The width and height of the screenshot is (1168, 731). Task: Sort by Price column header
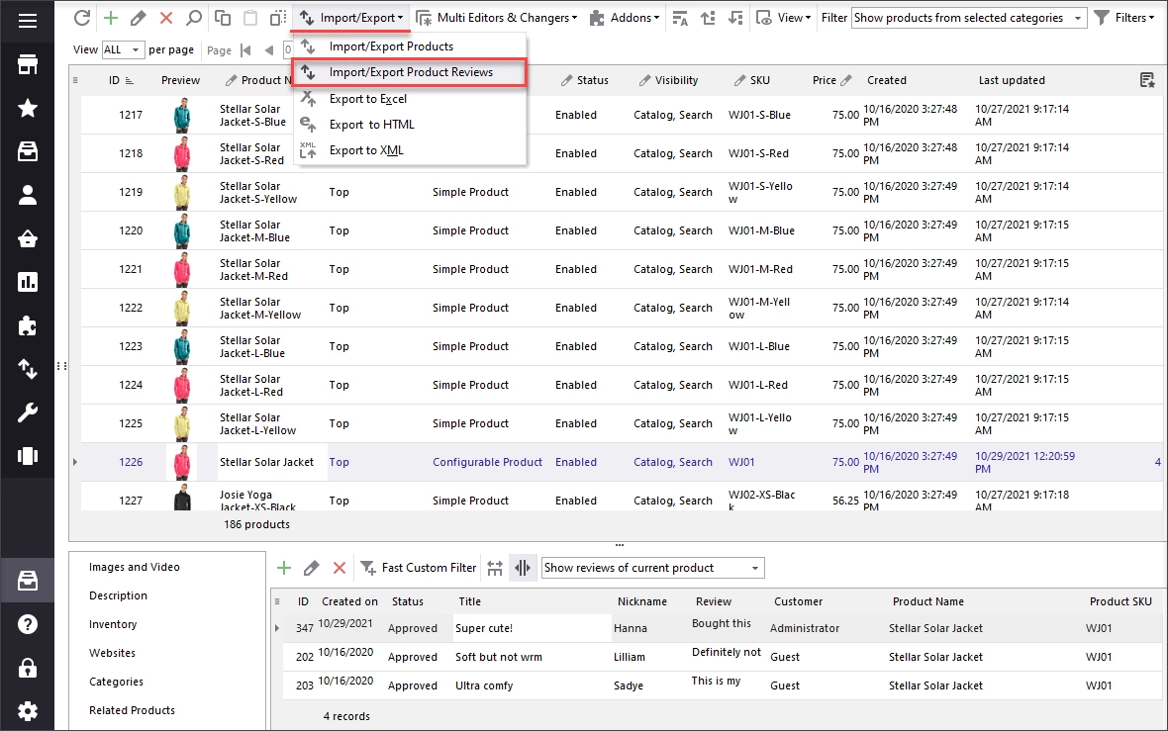[x=831, y=80]
